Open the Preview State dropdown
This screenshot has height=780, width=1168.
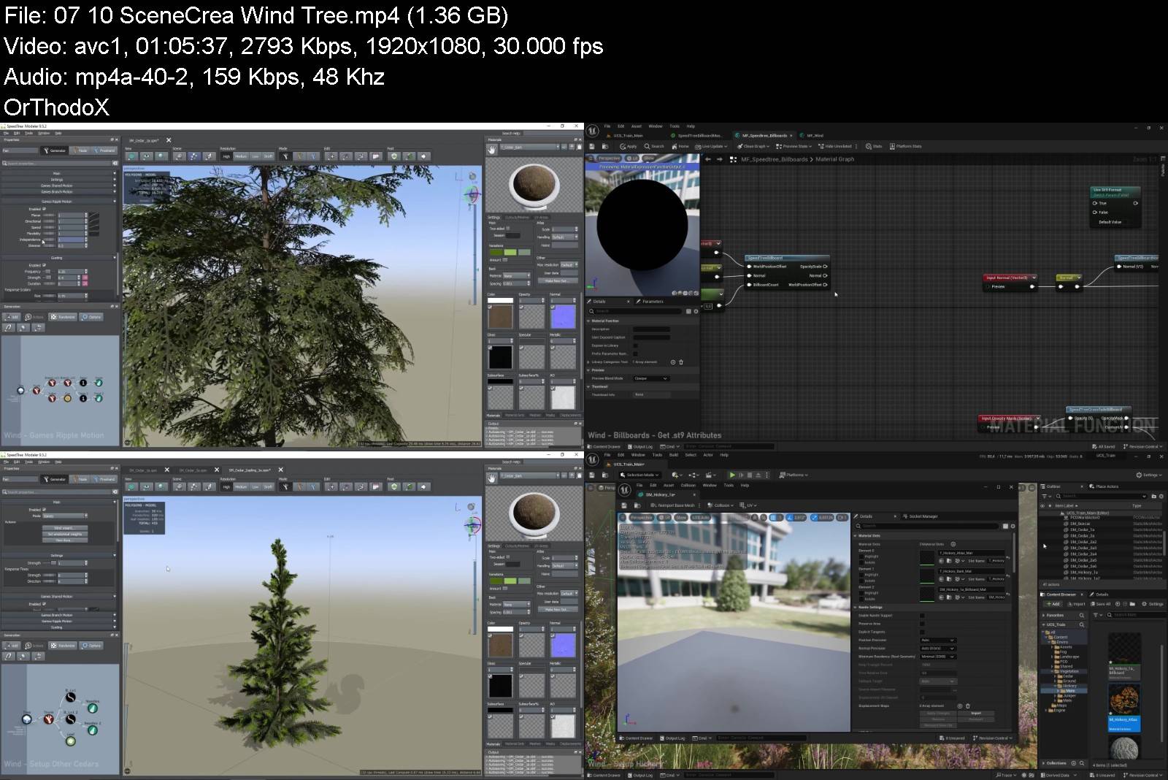coord(794,146)
